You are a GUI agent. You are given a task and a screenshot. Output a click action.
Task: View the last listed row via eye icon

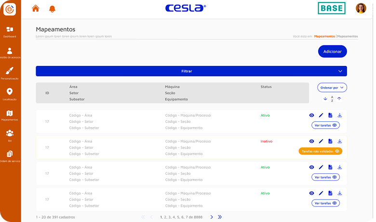311,193
